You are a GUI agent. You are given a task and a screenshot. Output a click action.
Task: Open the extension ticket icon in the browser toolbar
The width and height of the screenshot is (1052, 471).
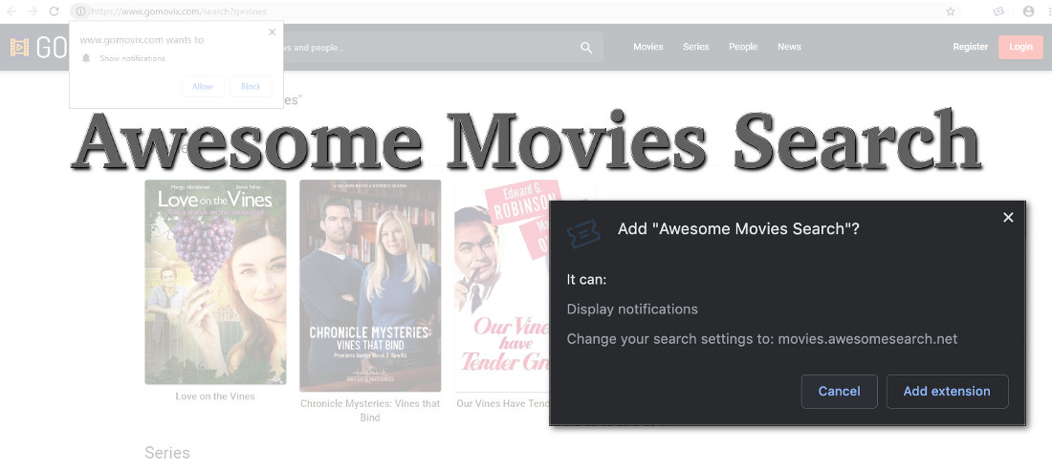(998, 11)
